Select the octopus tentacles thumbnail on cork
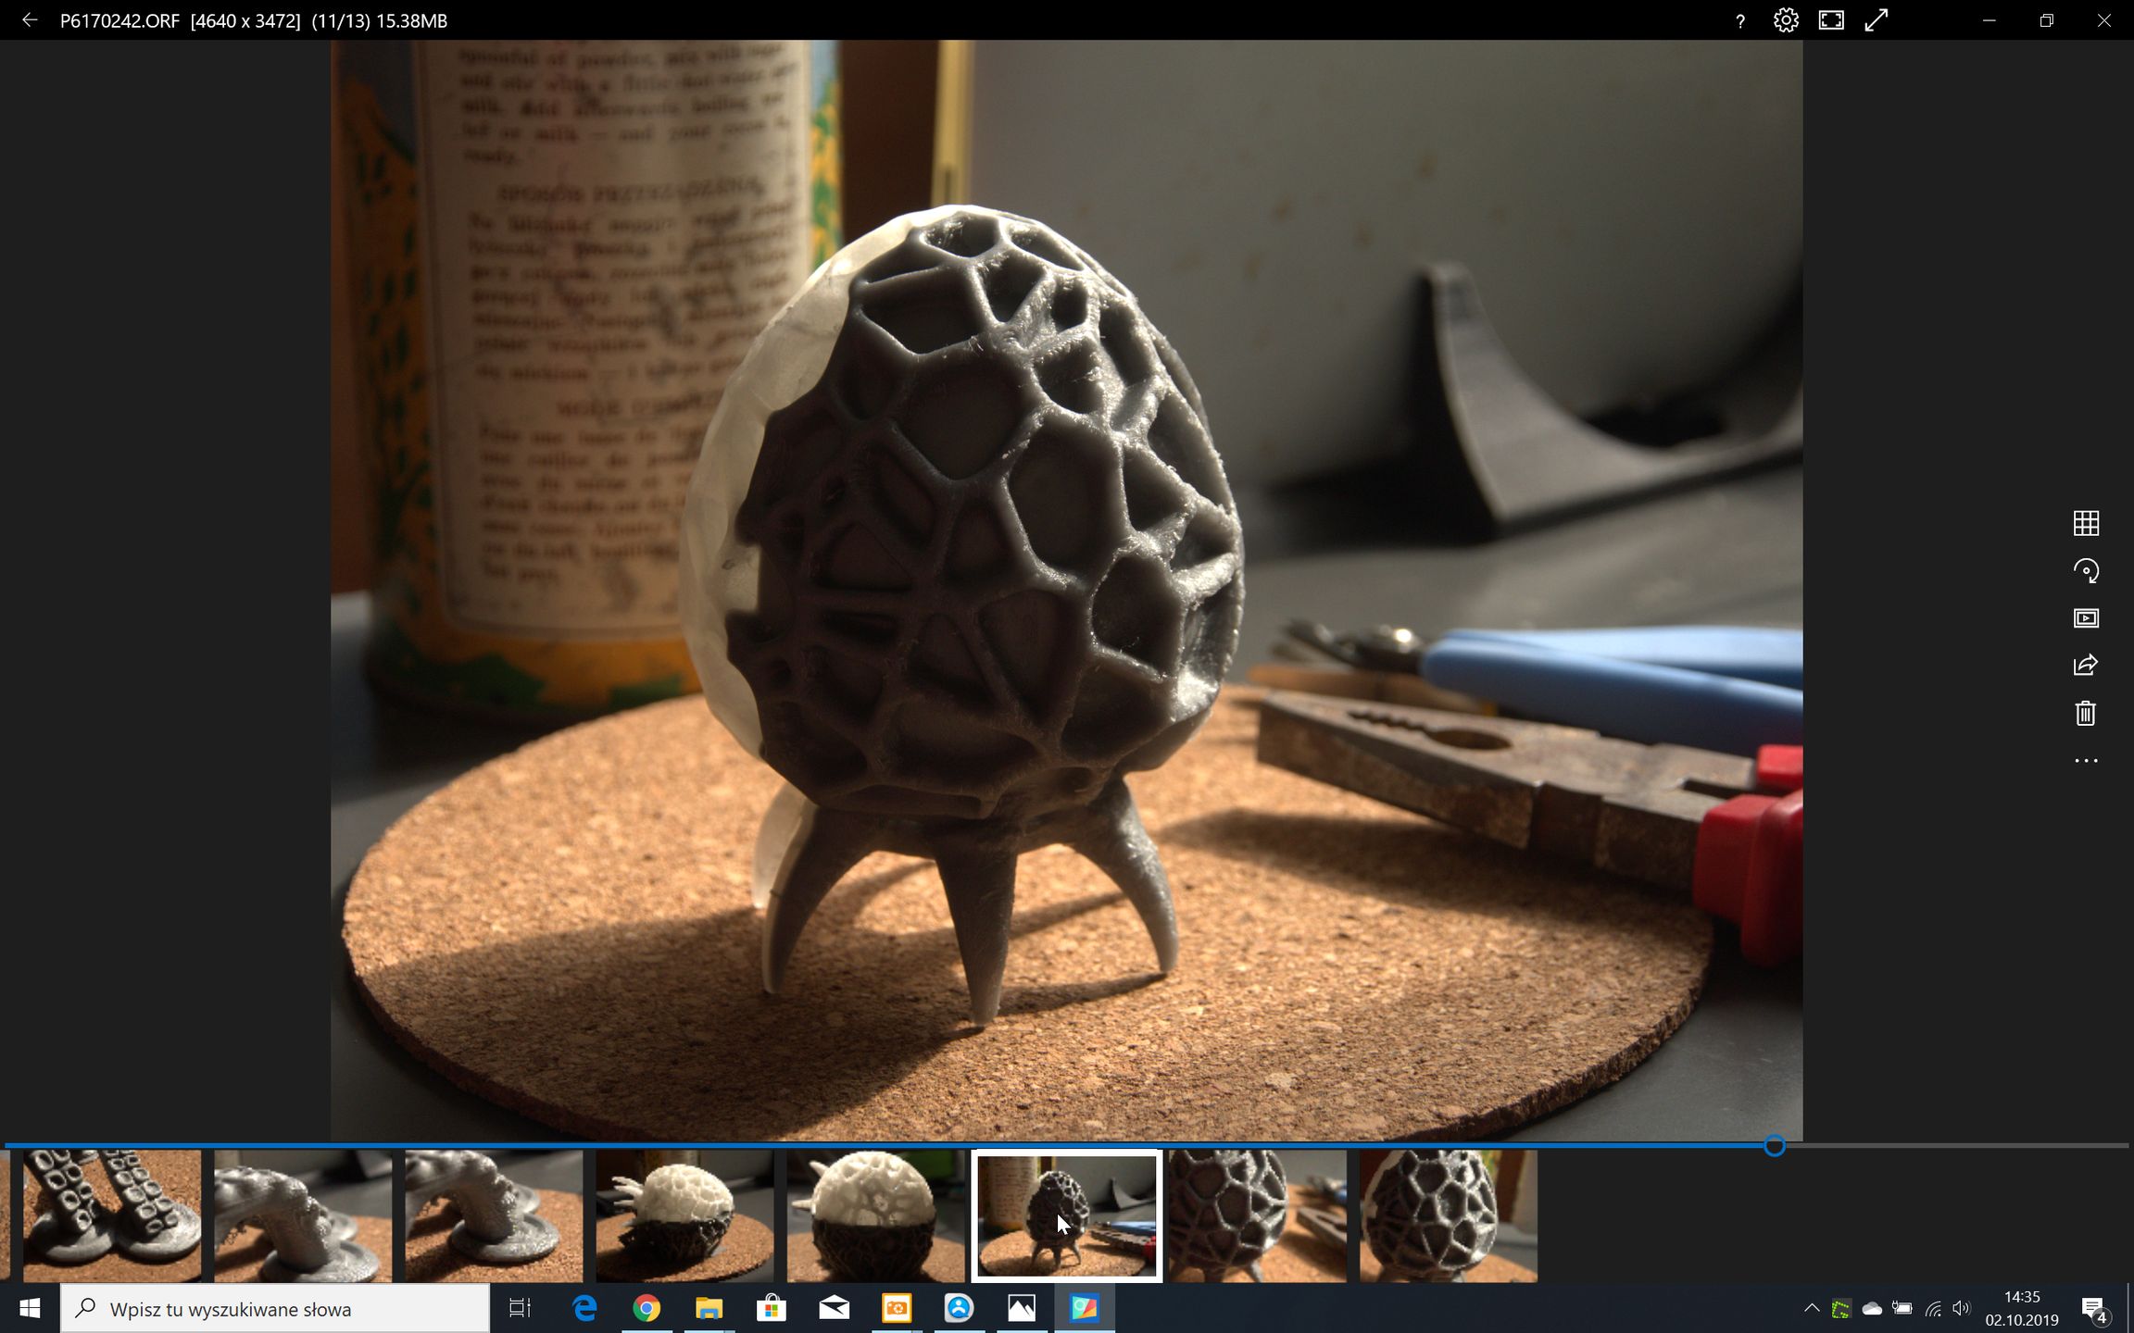This screenshot has width=2134, height=1333. pyautogui.click(x=111, y=1215)
